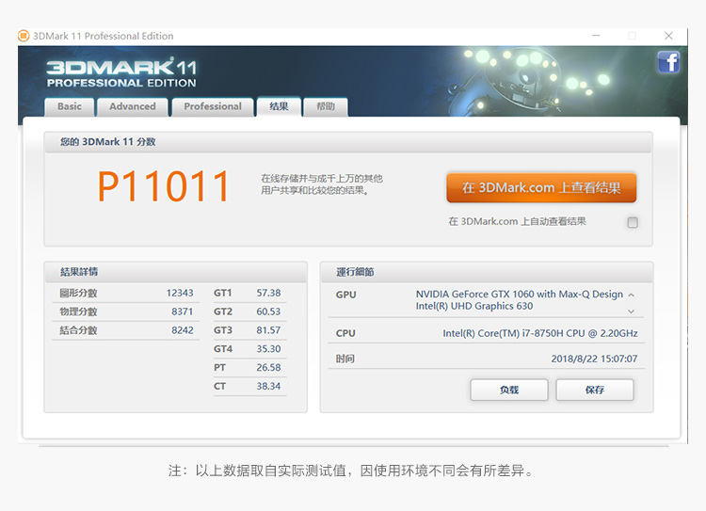Screen dimensions: 706x511
Task: Click the Facebook share icon
Action: pos(668,62)
